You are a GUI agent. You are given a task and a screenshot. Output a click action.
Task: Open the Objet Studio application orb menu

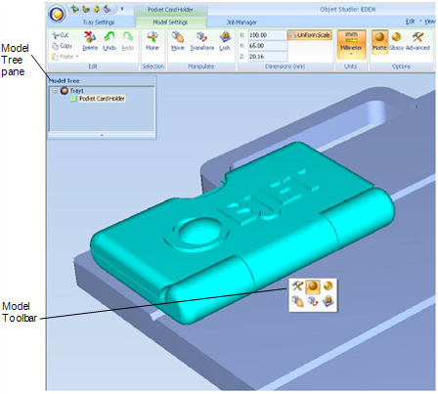(58, 14)
